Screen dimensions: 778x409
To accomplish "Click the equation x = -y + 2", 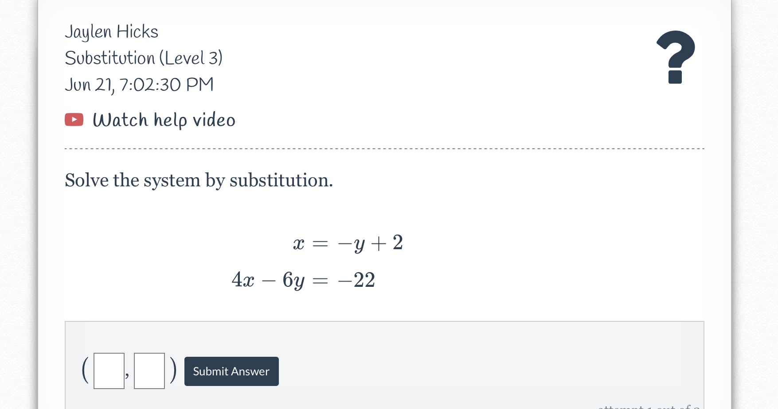I will [x=348, y=243].
